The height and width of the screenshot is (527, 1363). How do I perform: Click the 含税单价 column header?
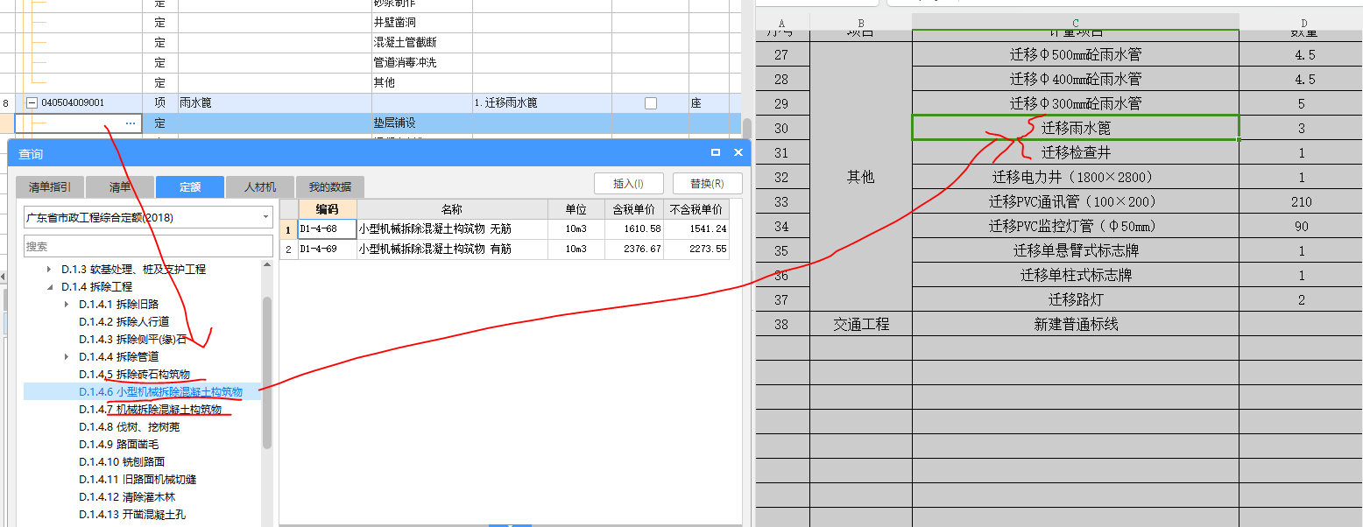pyautogui.click(x=634, y=209)
